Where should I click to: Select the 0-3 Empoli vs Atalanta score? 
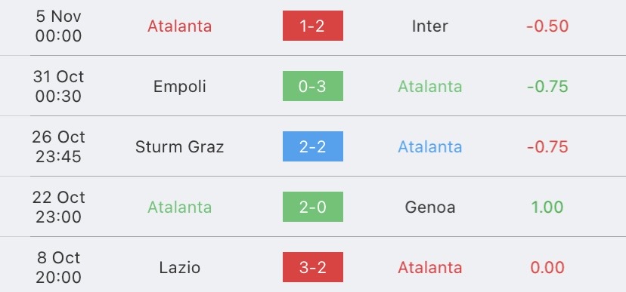(x=312, y=86)
